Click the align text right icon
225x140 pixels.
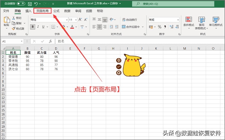point(105,27)
